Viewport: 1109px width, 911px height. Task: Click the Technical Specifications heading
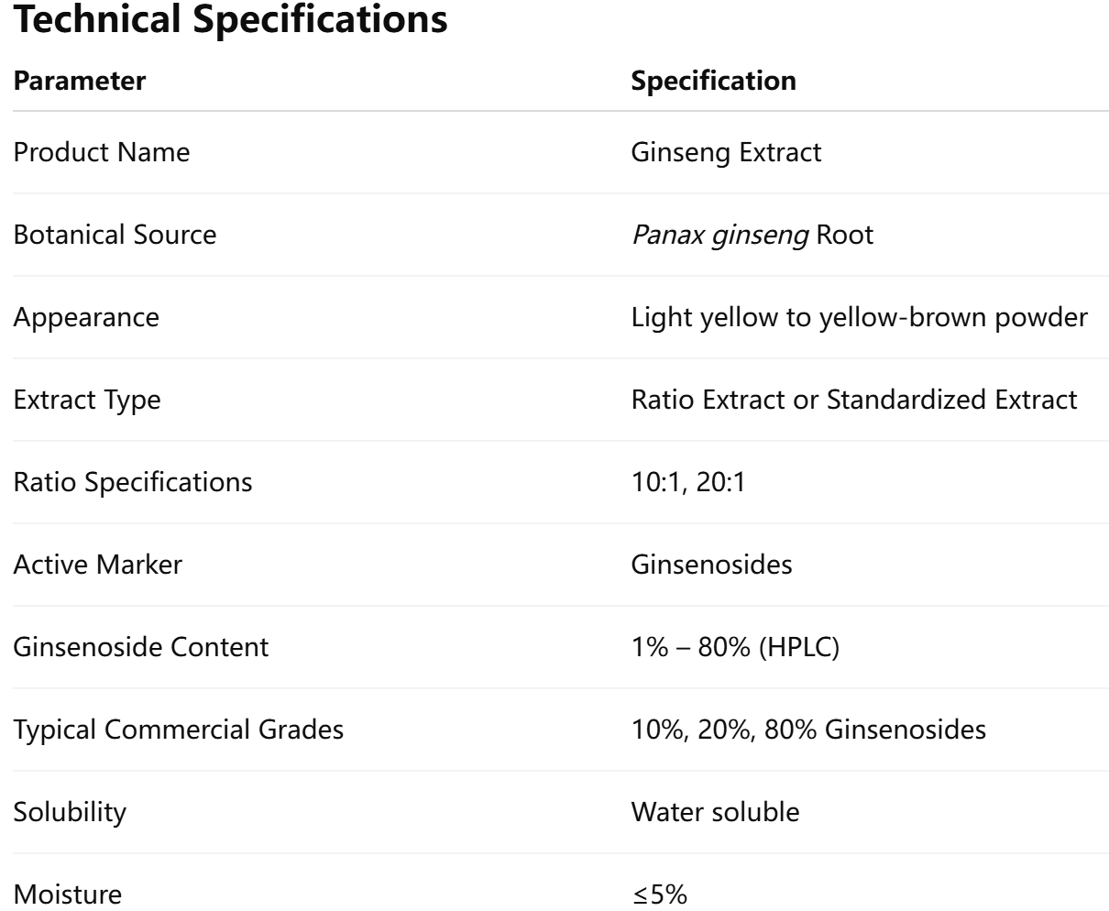click(230, 20)
